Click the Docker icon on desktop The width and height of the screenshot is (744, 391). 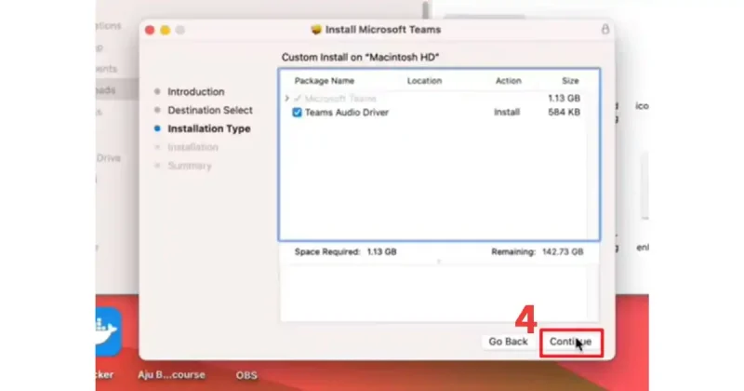(x=108, y=331)
